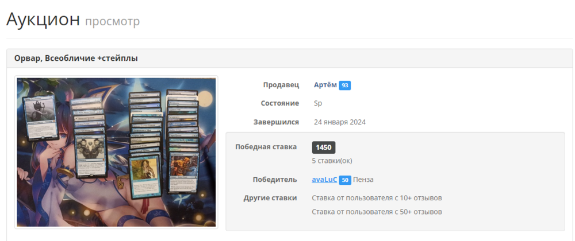The image size is (575, 241).
Task: Open winner avaLuC's profile link
Action: coord(324,180)
